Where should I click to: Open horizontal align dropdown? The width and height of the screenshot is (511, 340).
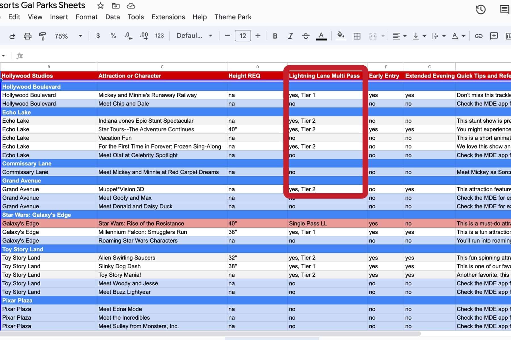click(399, 36)
